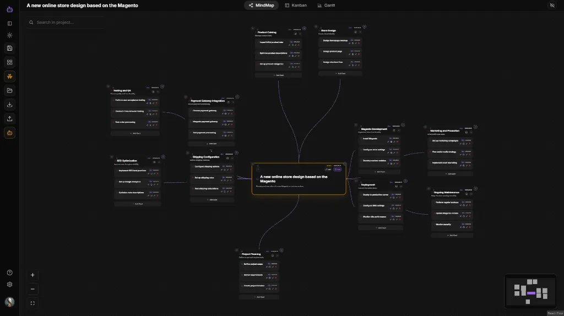
Task: Mark Perform user acceptance testing status circle
Action: tap(113, 100)
